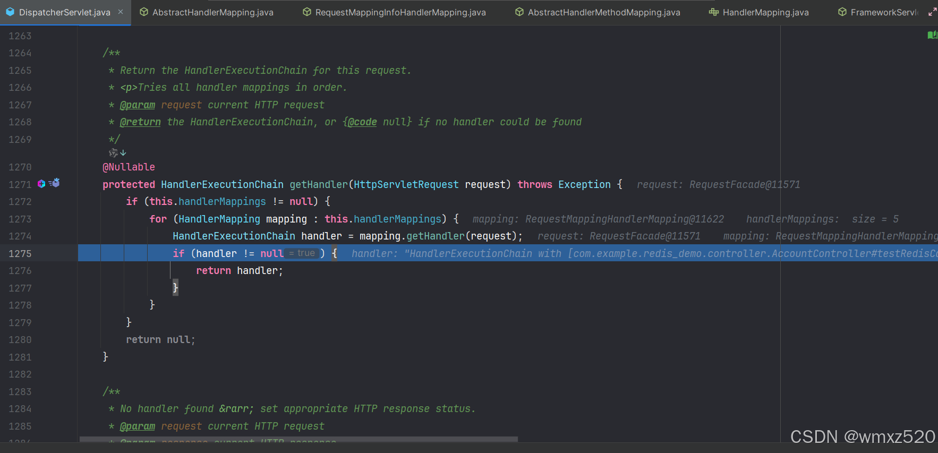Click the 'handlerMappings: size = 5' hint
This screenshot has width=938, height=453.
pos(822,219)
